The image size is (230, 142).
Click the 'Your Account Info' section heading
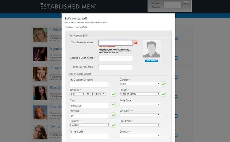point(78,35)
